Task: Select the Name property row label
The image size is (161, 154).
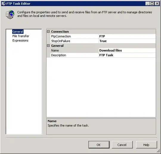Action: click(x=74, y=50)
